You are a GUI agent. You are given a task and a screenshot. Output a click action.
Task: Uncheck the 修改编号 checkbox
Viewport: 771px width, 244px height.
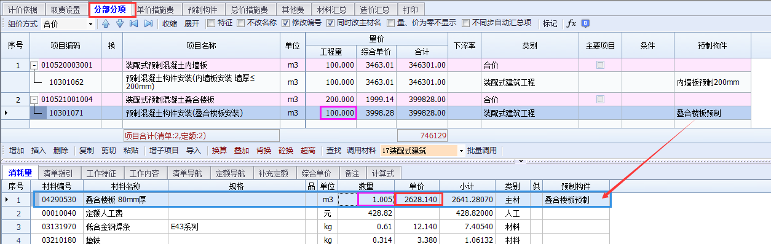(x=286, y=23)
